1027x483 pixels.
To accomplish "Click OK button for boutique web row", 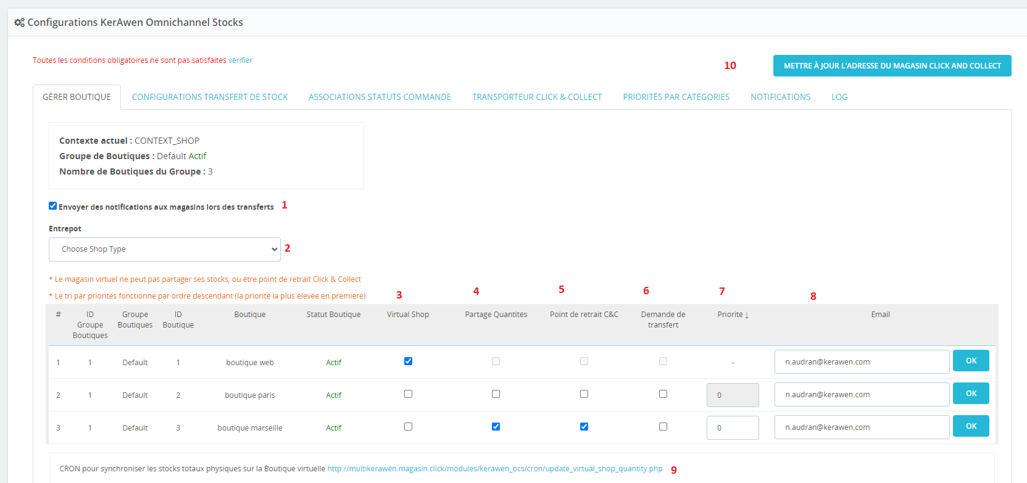I will (x=971, y=361).
